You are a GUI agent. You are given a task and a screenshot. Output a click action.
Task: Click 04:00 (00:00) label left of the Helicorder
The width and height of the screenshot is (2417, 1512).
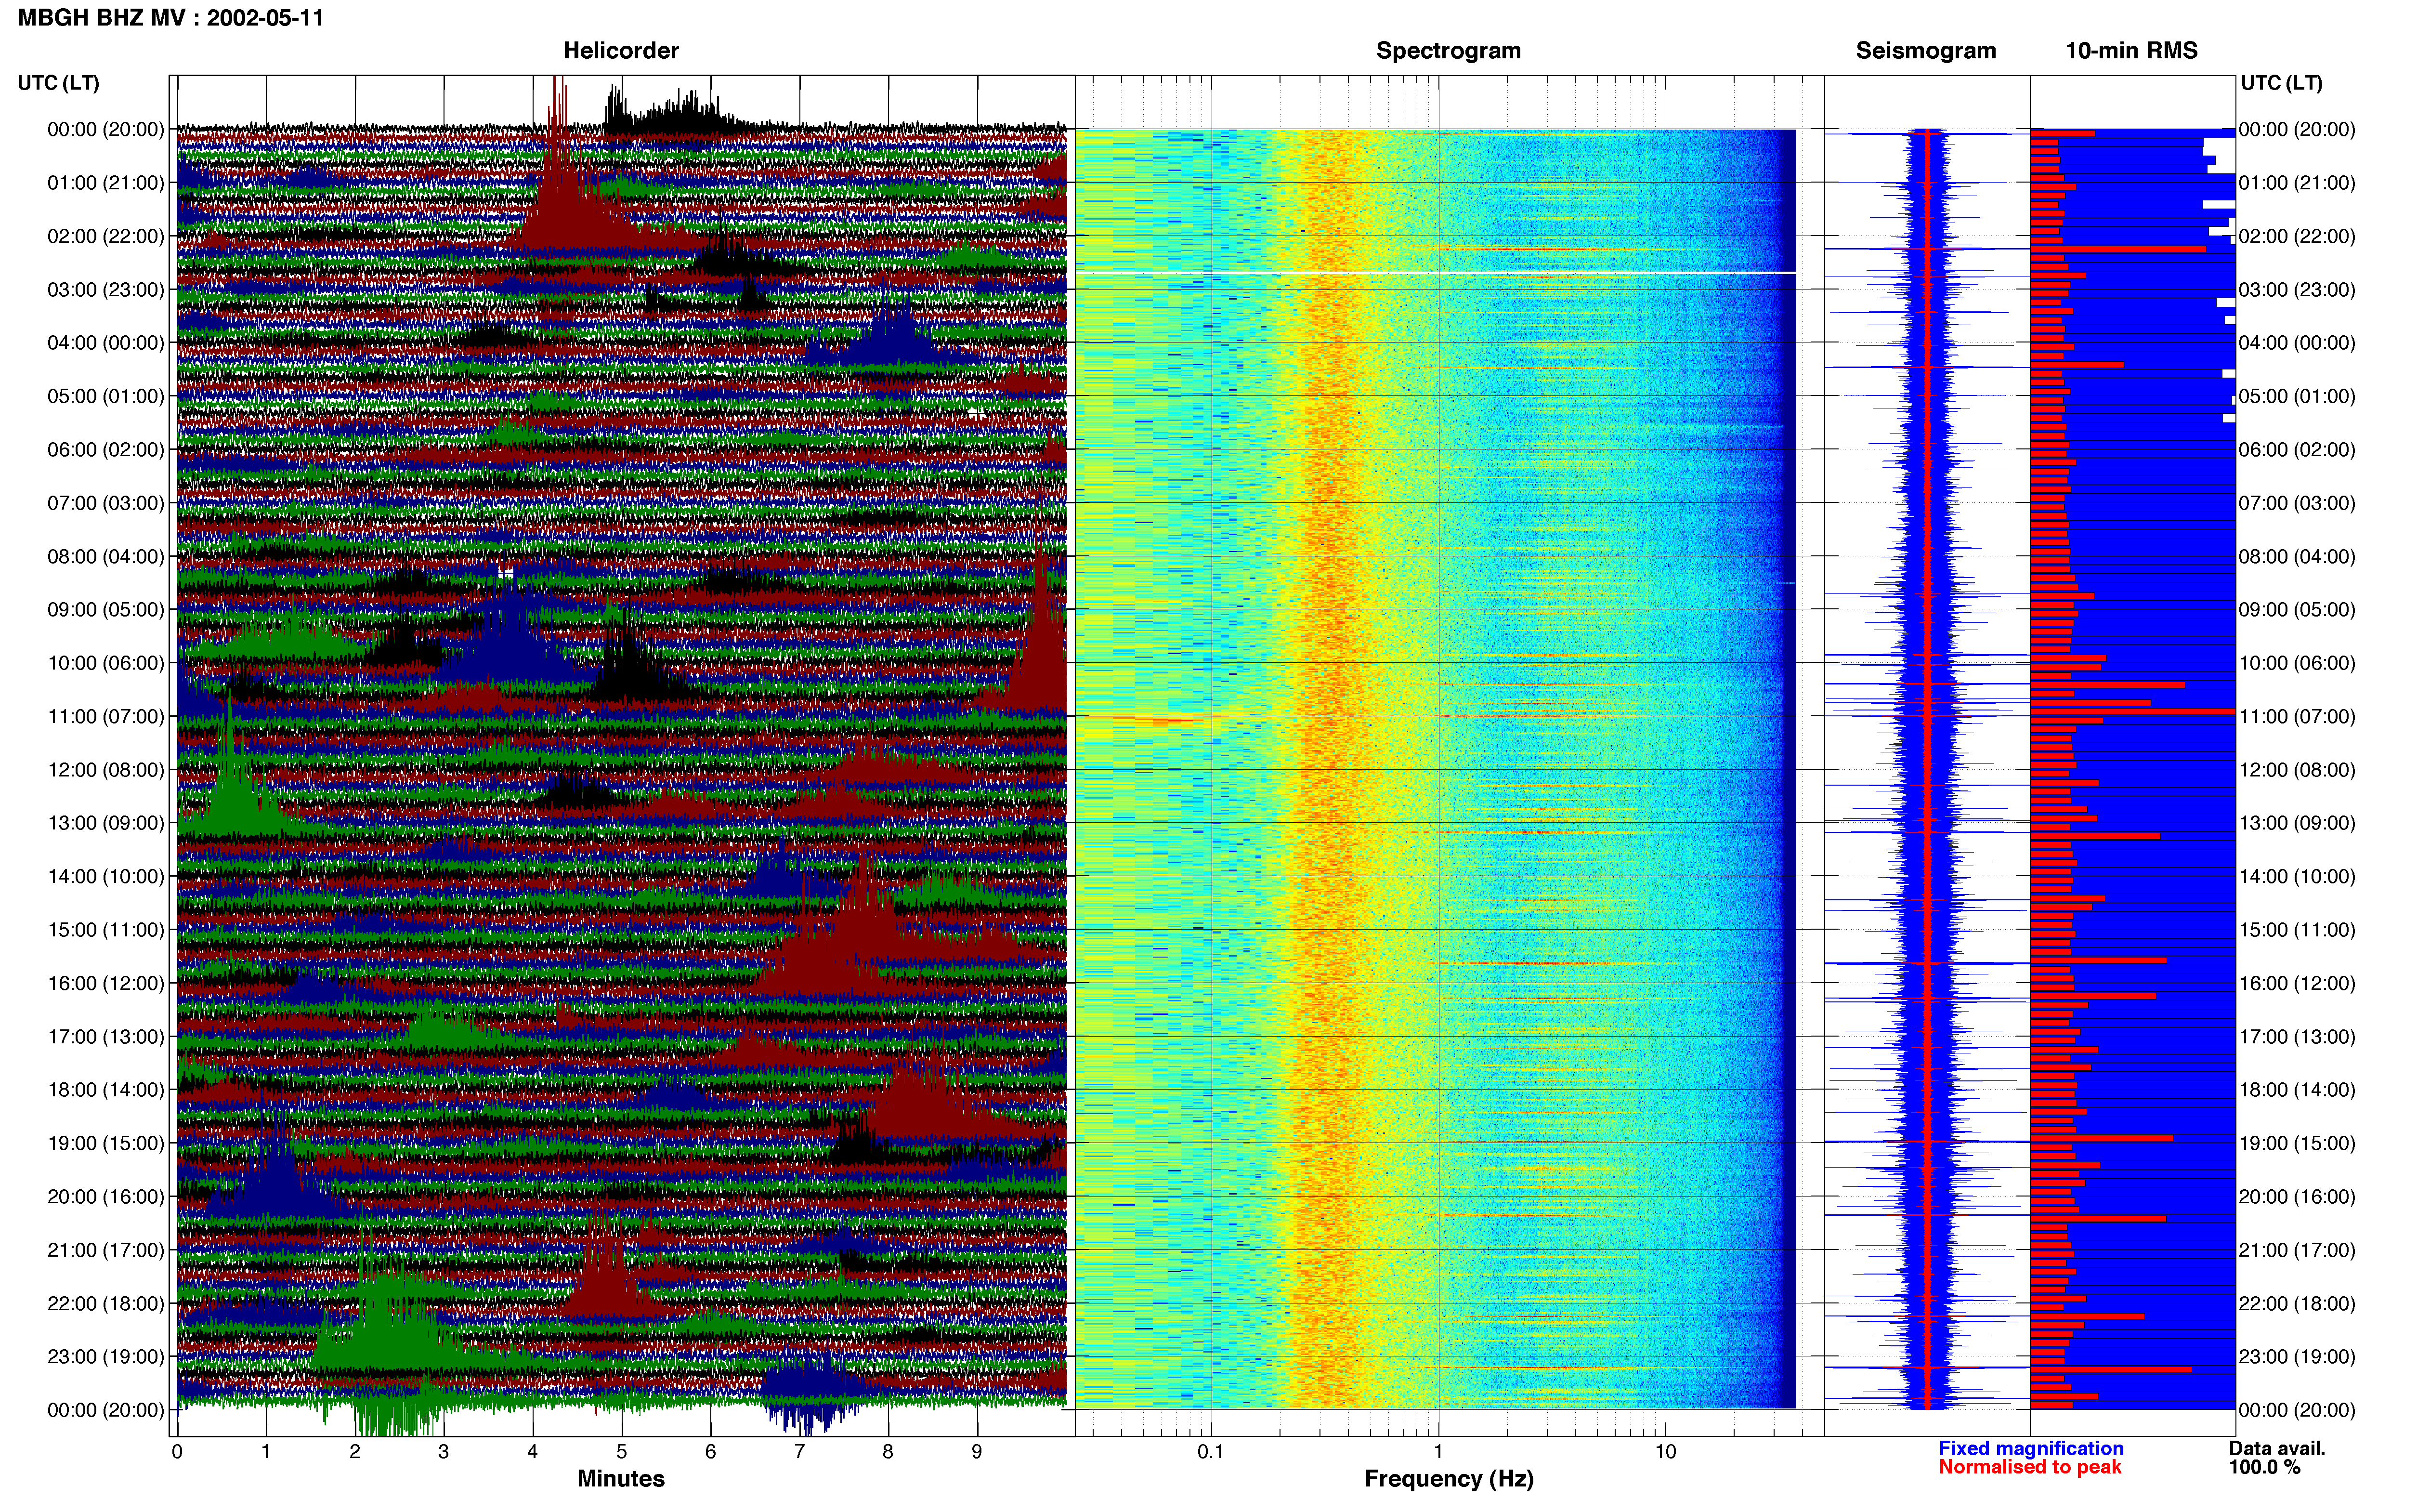106,343
